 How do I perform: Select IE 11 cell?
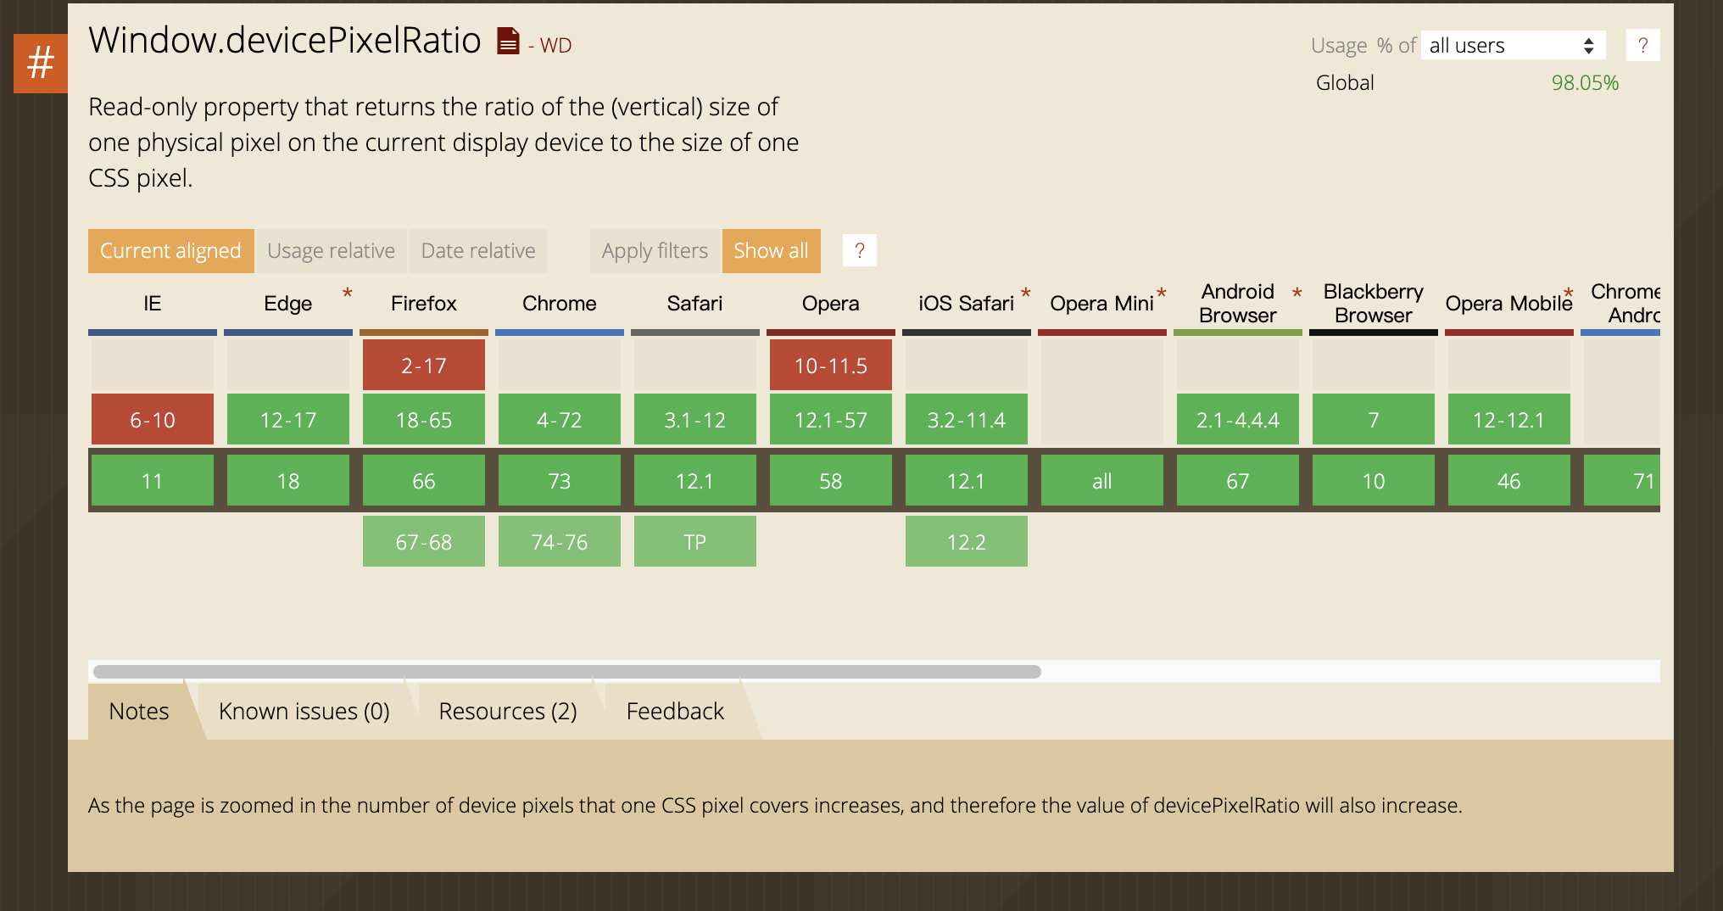(153, 480)
